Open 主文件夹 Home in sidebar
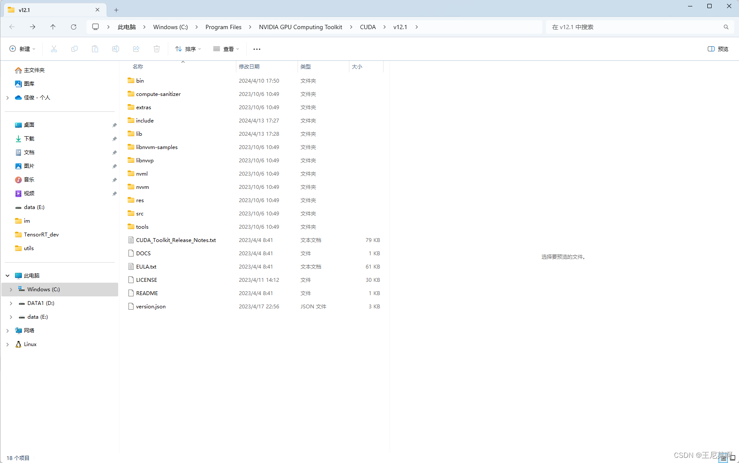The width and height of the screenshot is (739, 463). coord(34,70)
